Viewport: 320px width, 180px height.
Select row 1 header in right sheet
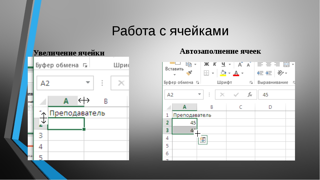[167, 115]
